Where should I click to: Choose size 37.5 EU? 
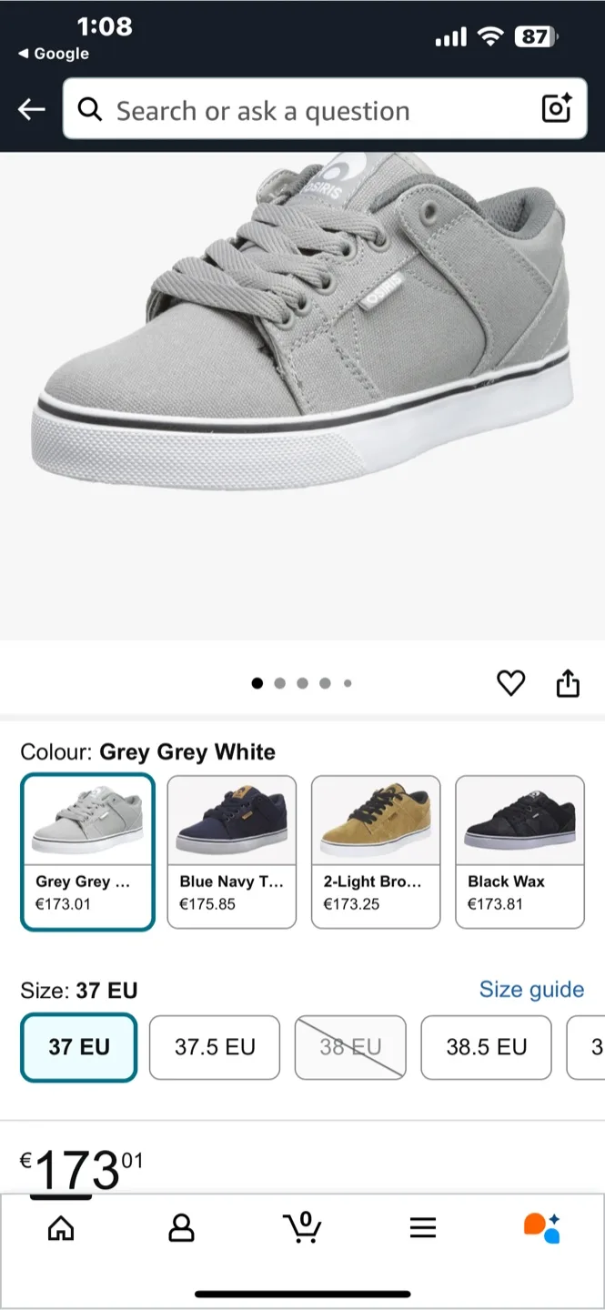(215, 1047)
